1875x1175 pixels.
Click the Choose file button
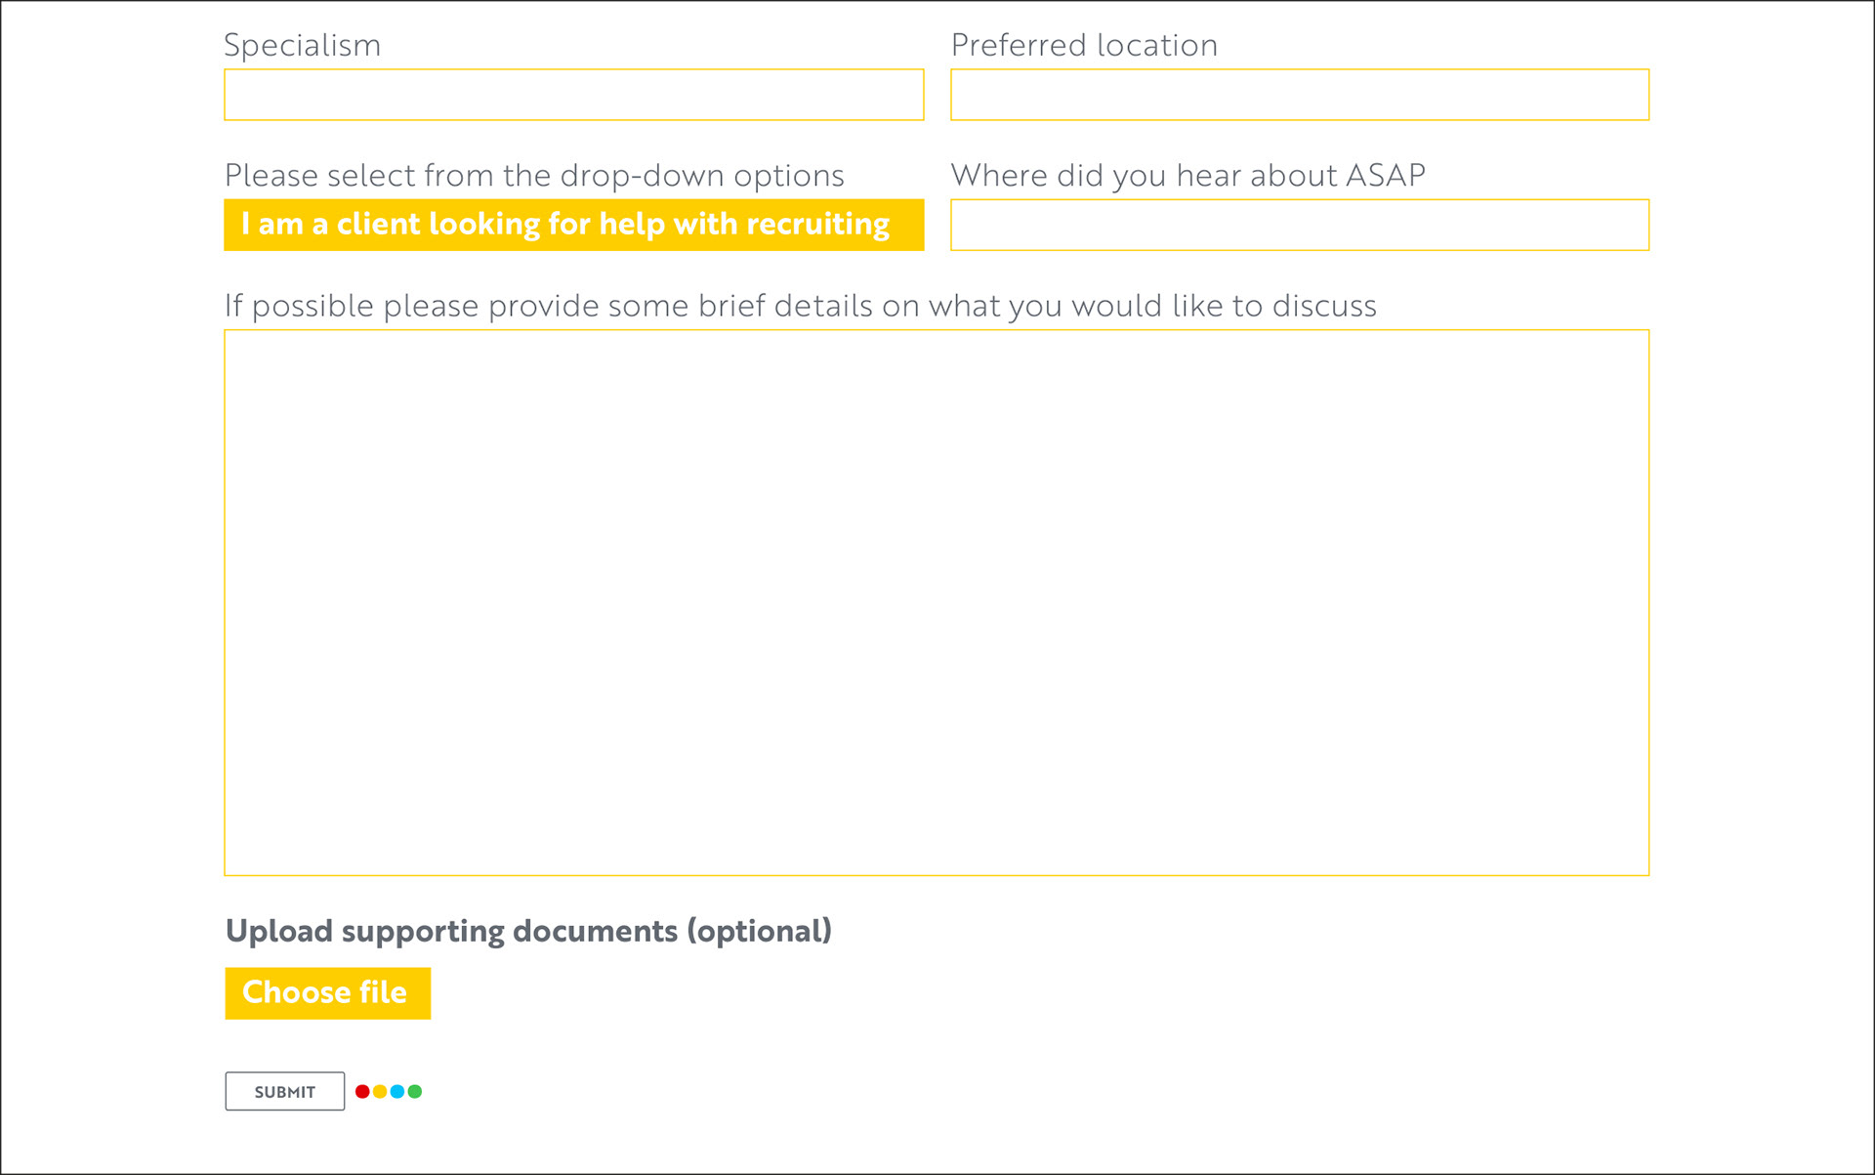[327, 993]
